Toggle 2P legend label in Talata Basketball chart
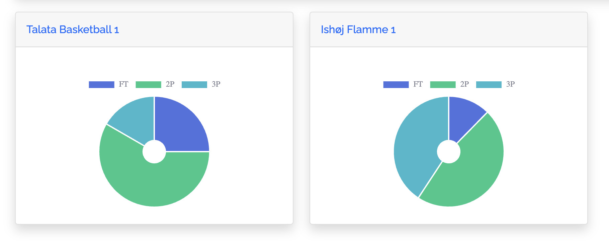The height and width of the screenshot is (241, 609). 170,84
